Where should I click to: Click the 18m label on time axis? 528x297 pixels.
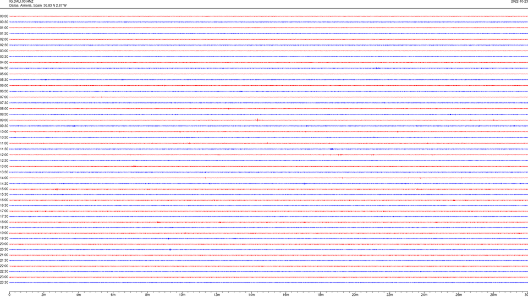(x=321, y=295)
